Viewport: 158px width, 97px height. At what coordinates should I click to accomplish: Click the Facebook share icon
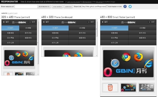pyautogui.click(x=125, y=7)
